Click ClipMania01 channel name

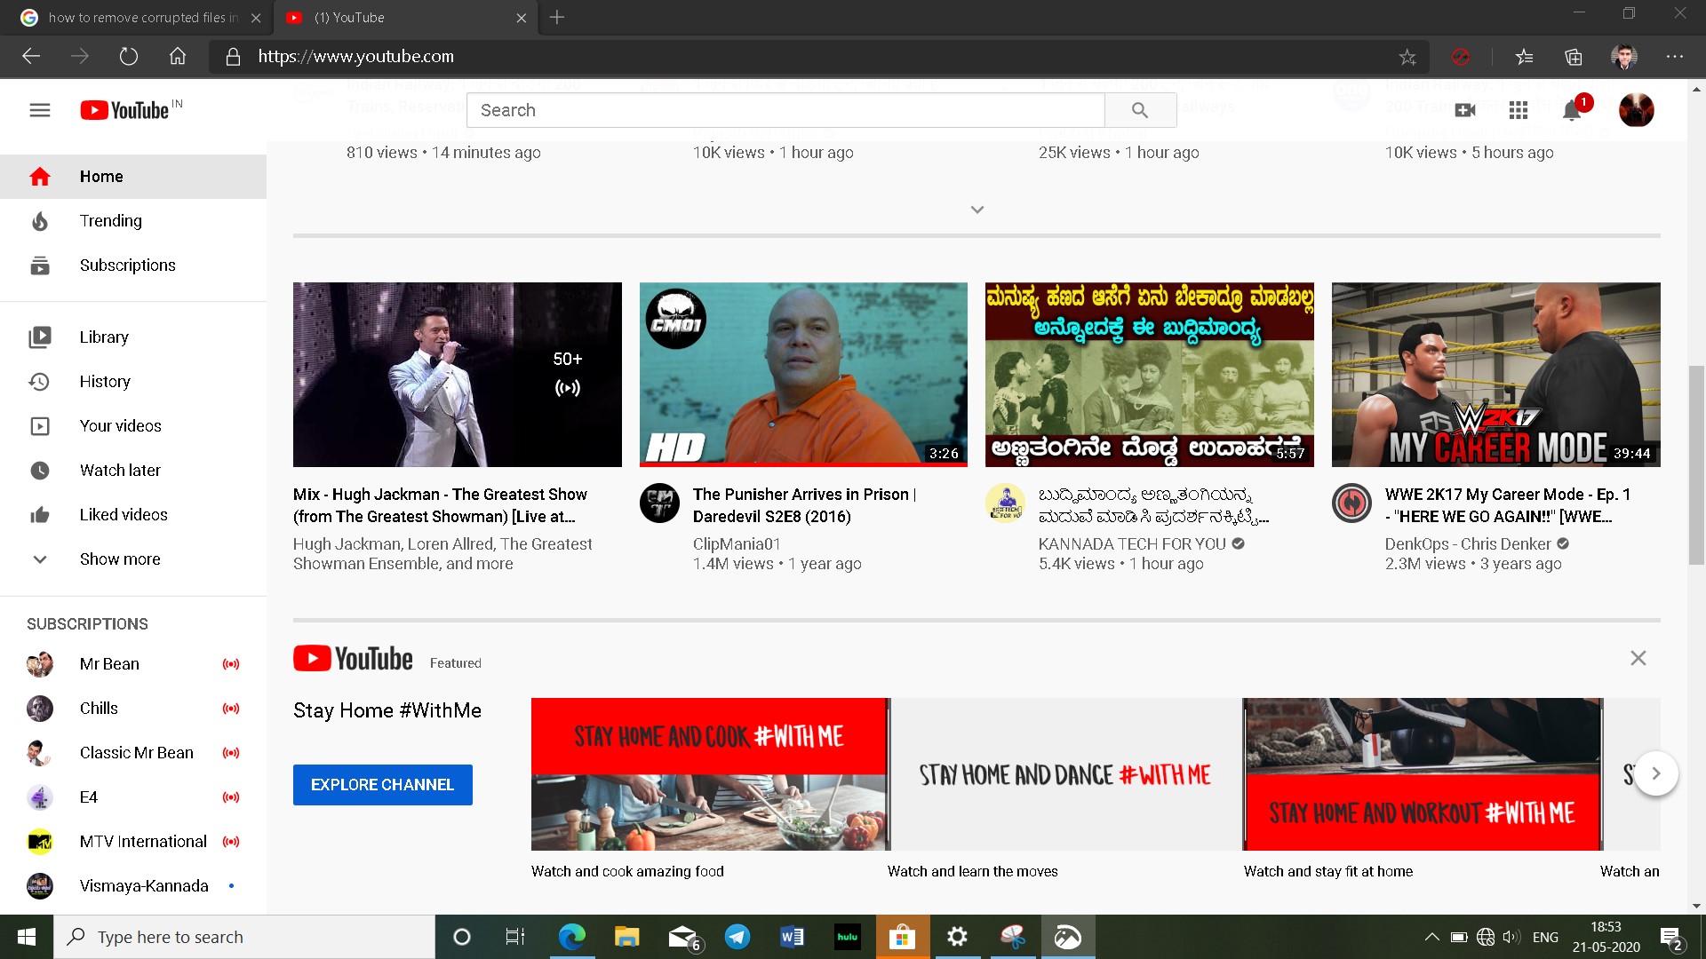(x=737, y=544)
